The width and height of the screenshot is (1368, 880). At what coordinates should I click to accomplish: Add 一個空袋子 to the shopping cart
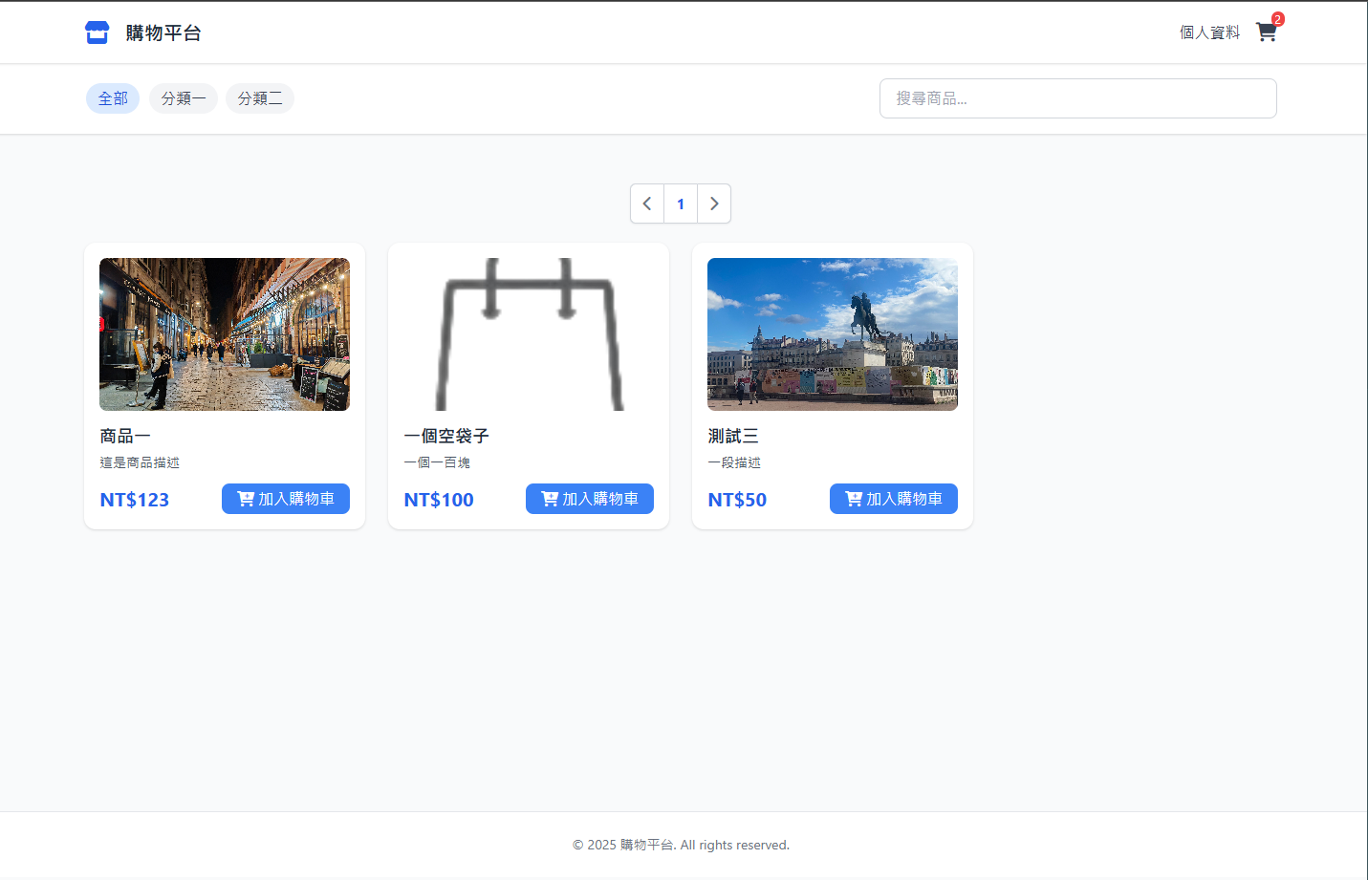(x=590, y=499)
